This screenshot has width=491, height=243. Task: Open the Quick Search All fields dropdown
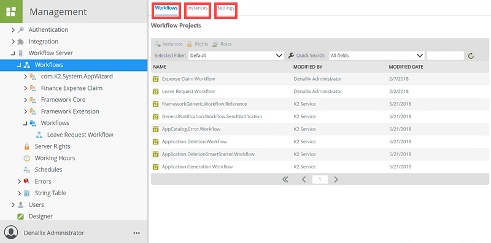pyautogui.click(x=376, y=56)
